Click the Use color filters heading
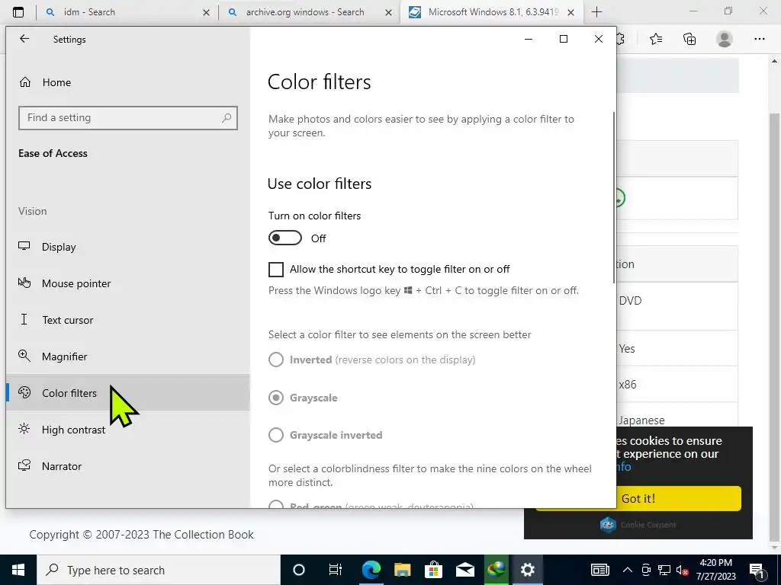 (x=320, y=184)
